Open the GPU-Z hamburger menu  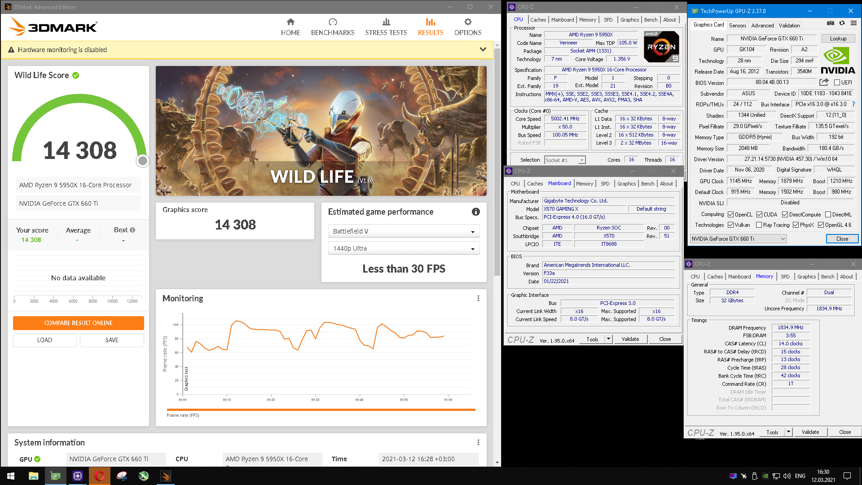853,23
